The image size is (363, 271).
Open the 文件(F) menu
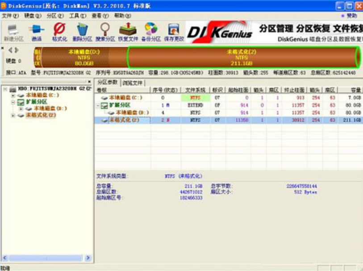coord(10,16)
